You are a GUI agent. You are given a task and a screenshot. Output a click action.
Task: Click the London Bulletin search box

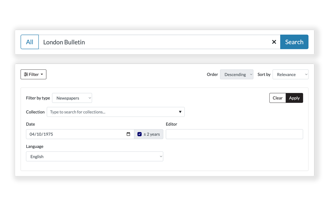click(x=155, y=42)
